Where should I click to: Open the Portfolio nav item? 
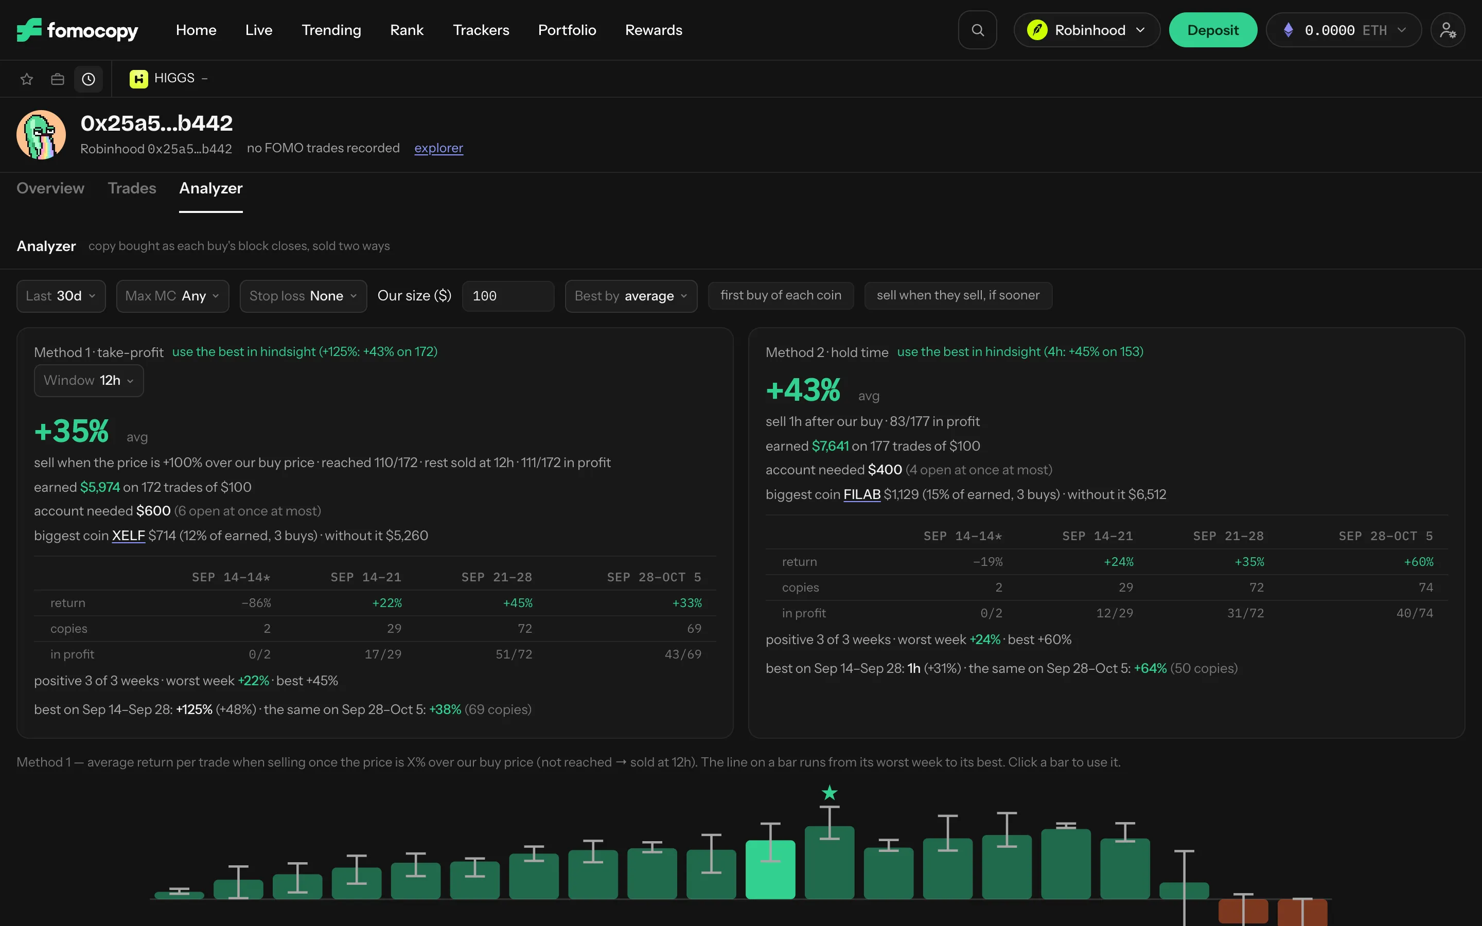click(567, 30)
